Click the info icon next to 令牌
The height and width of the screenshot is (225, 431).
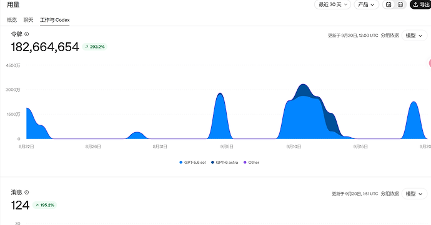pos(27,34)
